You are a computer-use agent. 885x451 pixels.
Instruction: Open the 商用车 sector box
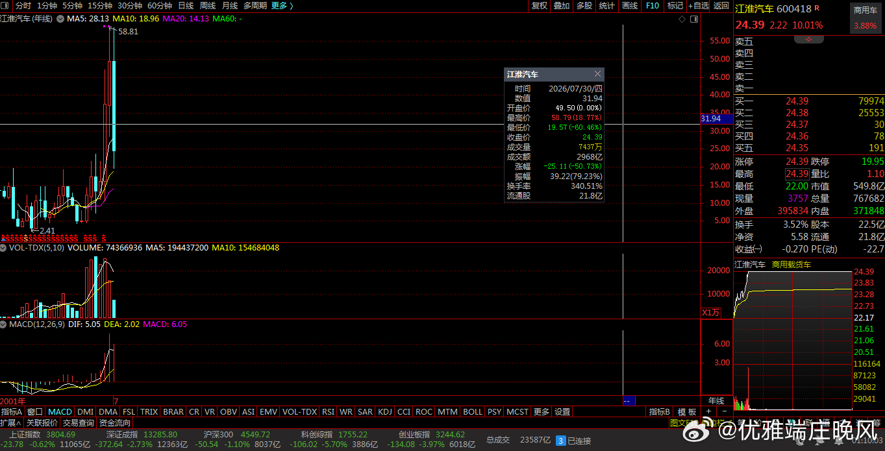867,18
